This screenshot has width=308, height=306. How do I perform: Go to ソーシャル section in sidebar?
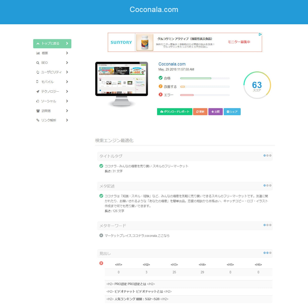52,101
